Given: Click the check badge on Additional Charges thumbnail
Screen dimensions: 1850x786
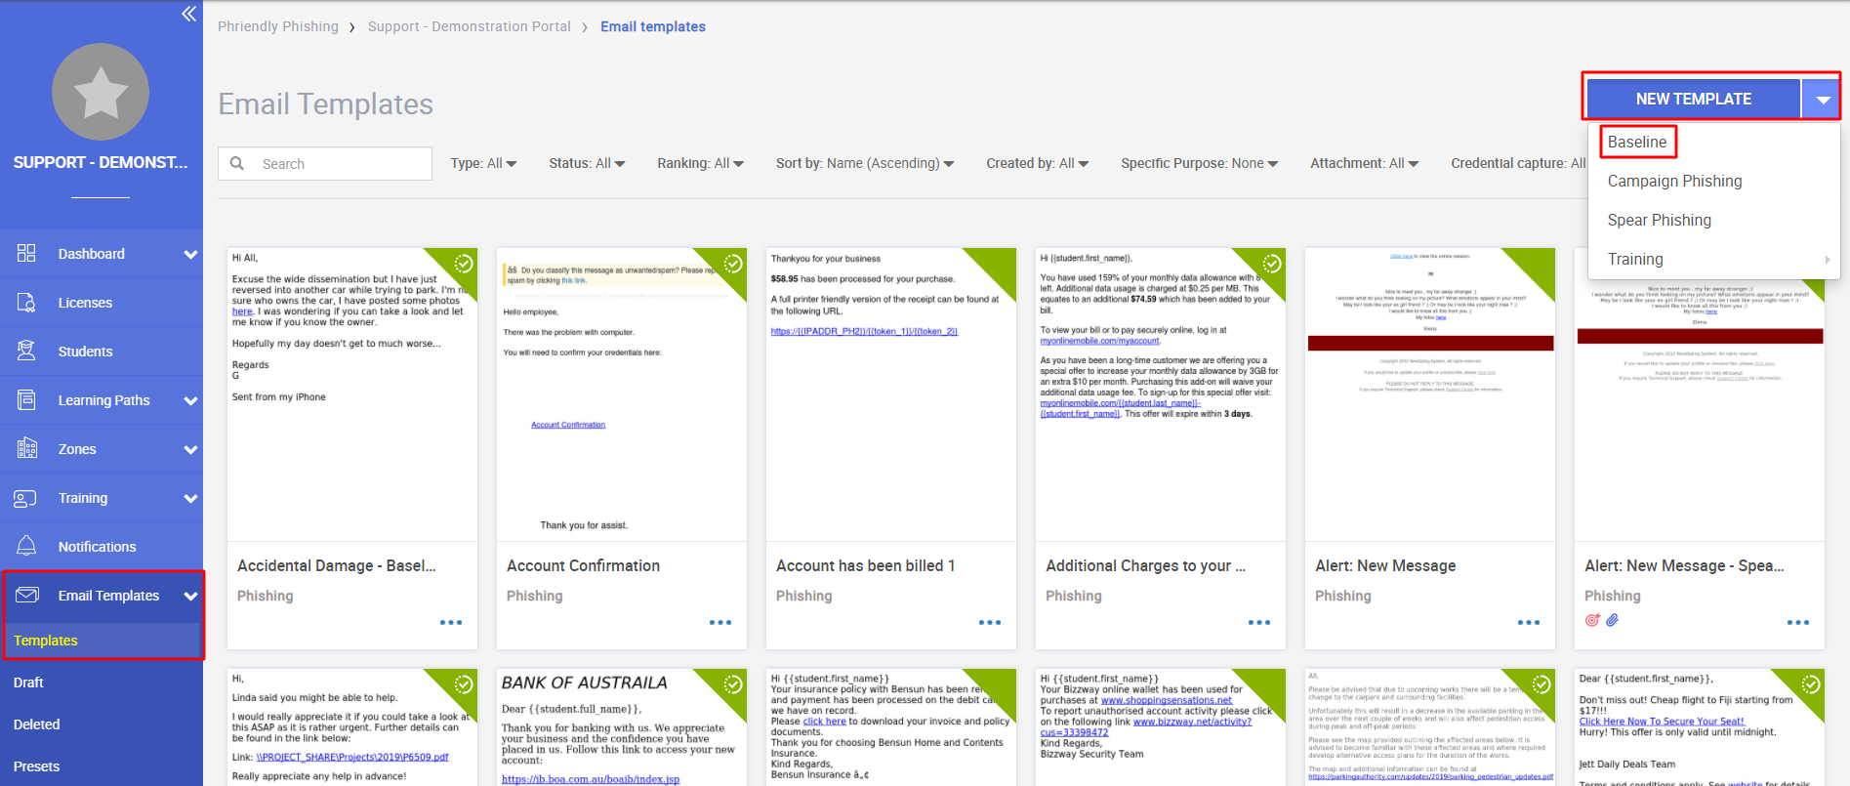Looking at the screenshot, I should pos(1272,263).
